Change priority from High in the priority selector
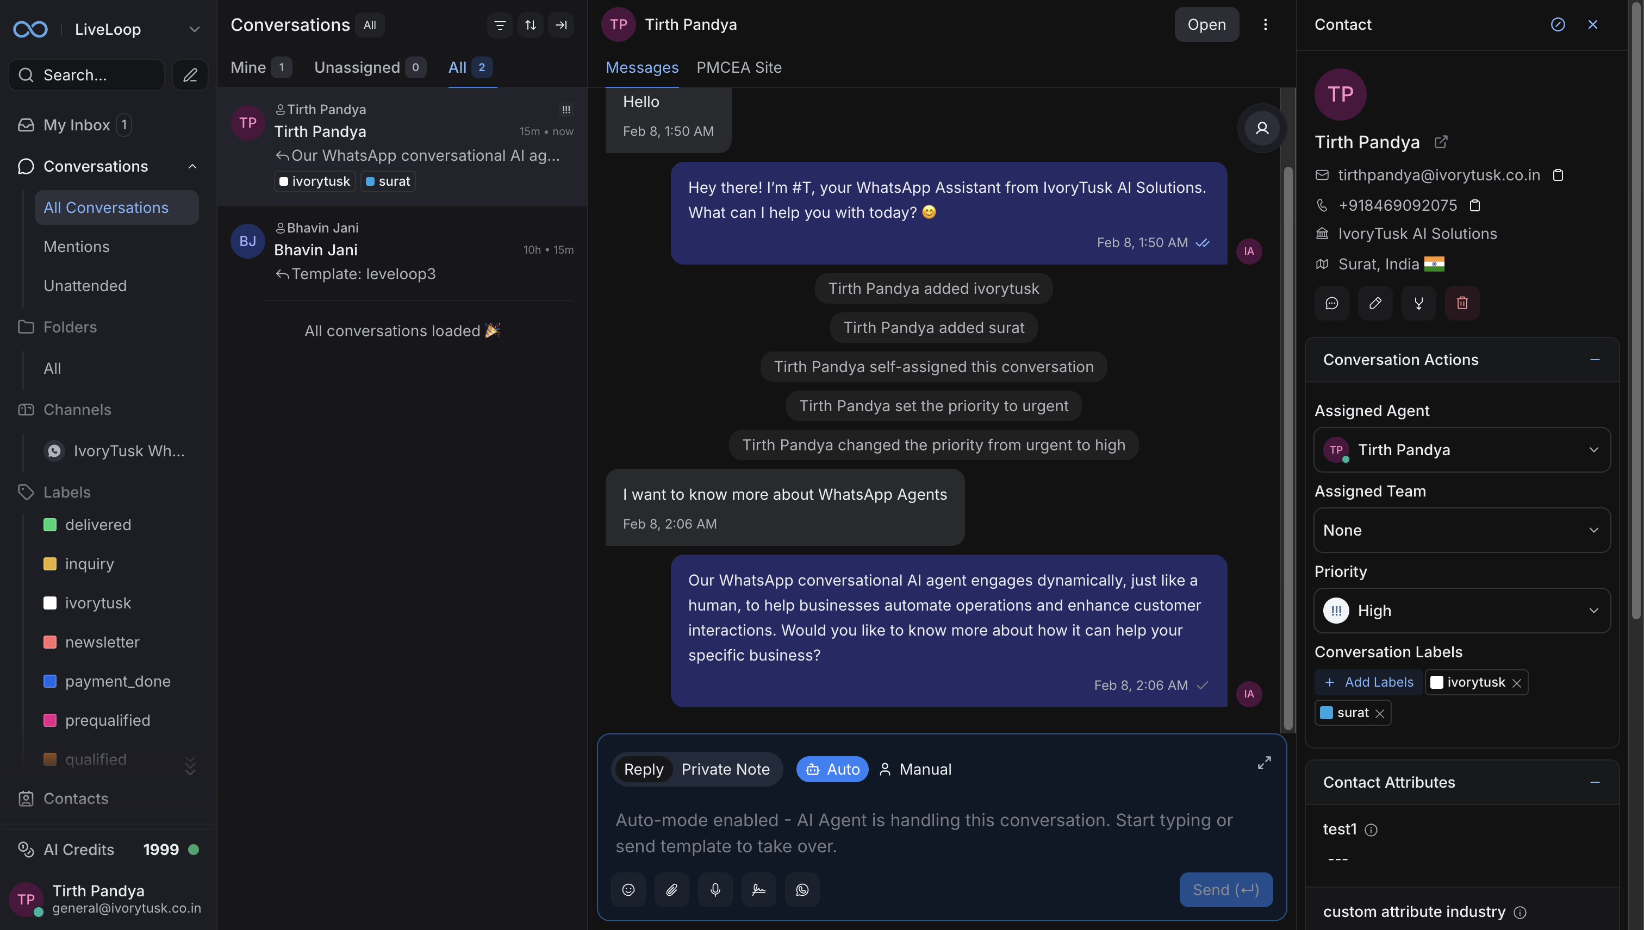This screenshot has height=930, width=1644. point(1461,611)
